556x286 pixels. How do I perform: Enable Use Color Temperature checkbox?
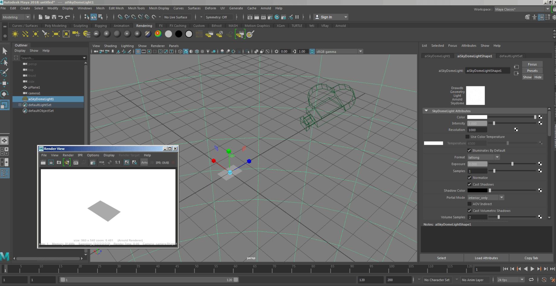tap(468, 137)
